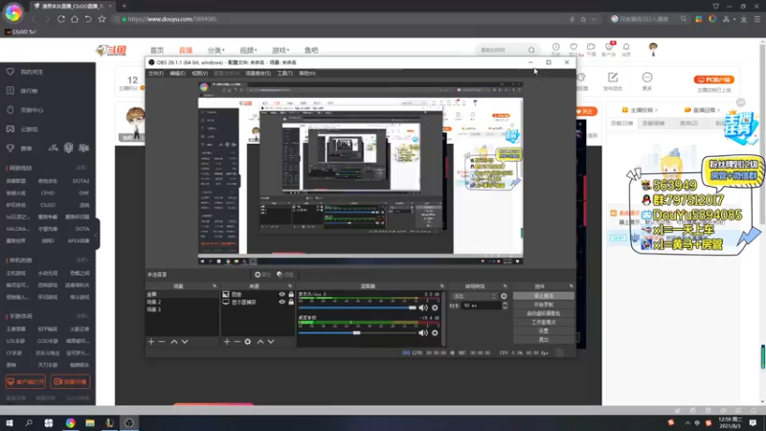
Task: Add a new source with the plus icon
Action: [227, 342]
